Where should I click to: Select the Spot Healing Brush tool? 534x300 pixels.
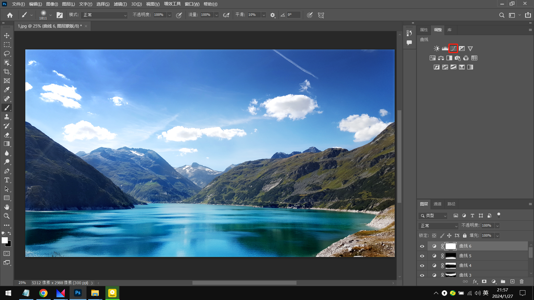pyautogui.click(x=7, y=99)
